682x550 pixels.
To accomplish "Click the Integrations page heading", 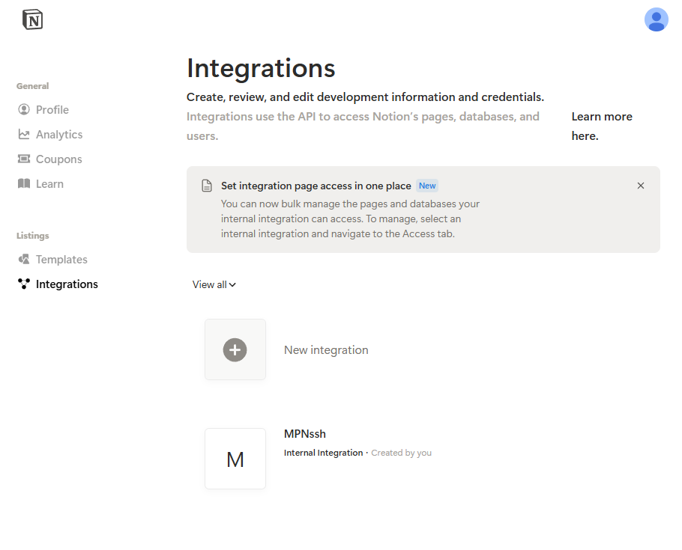I will coord(261,69).
